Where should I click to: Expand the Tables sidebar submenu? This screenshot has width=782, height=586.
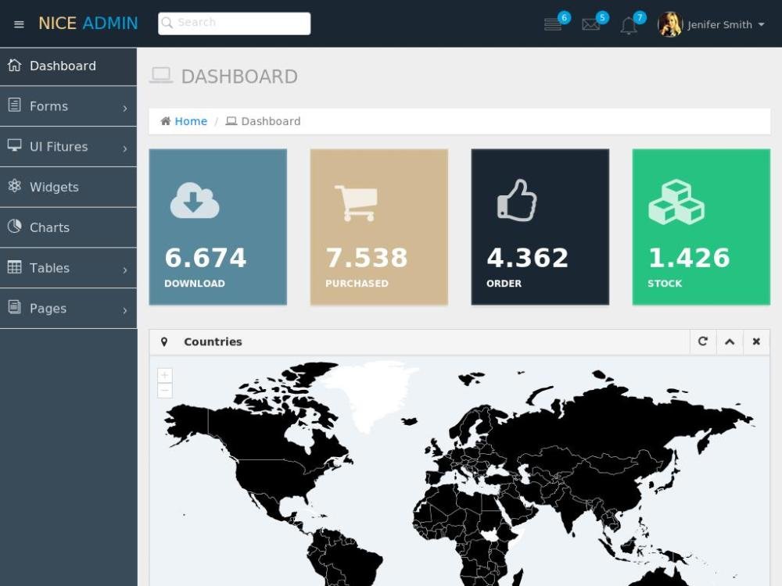[68, 268]
